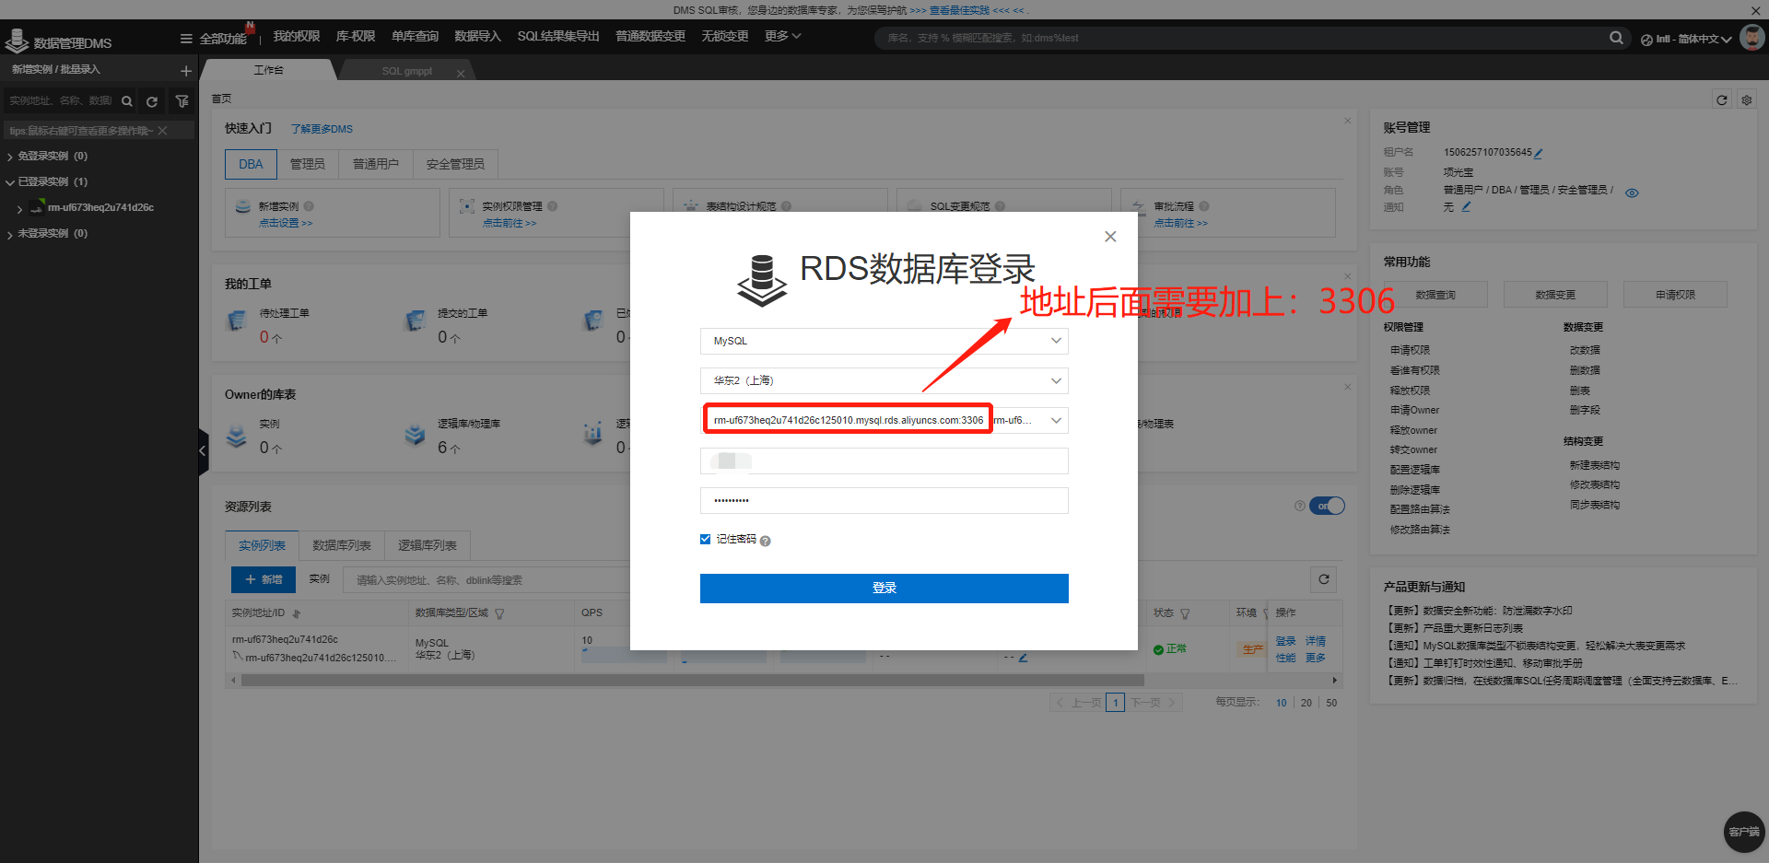
Task: Click 详情 link in instance row
Action: 1316,641
